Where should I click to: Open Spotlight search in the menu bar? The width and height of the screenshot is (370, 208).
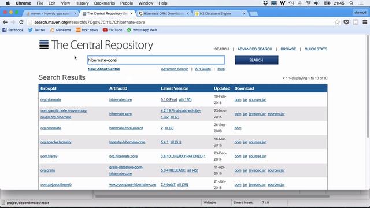tap(351, 3)
